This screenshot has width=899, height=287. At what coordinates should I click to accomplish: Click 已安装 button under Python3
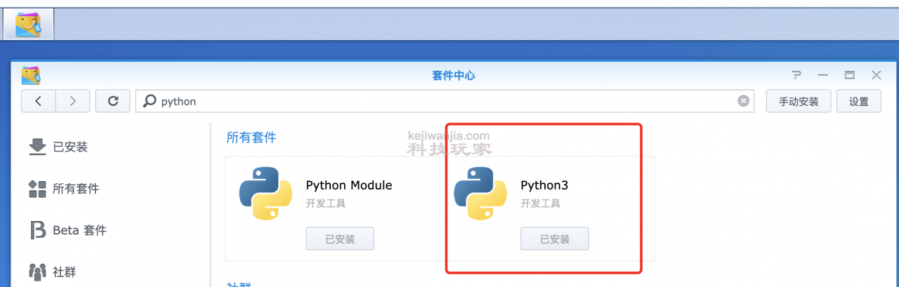tap(555, 239)
